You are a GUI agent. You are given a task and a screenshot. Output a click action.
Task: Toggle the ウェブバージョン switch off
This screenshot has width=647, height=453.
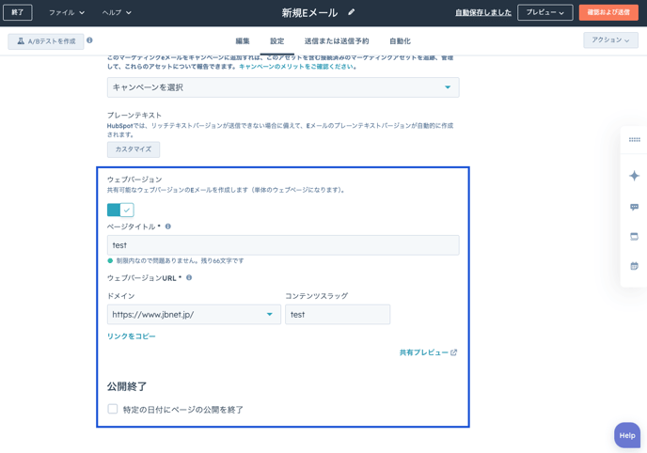(120, 210)
